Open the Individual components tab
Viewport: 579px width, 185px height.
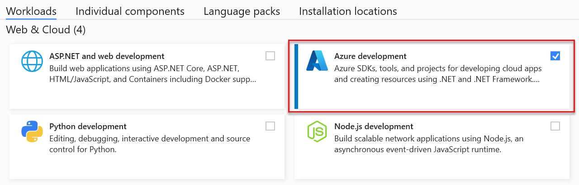[x=130, y=11]
